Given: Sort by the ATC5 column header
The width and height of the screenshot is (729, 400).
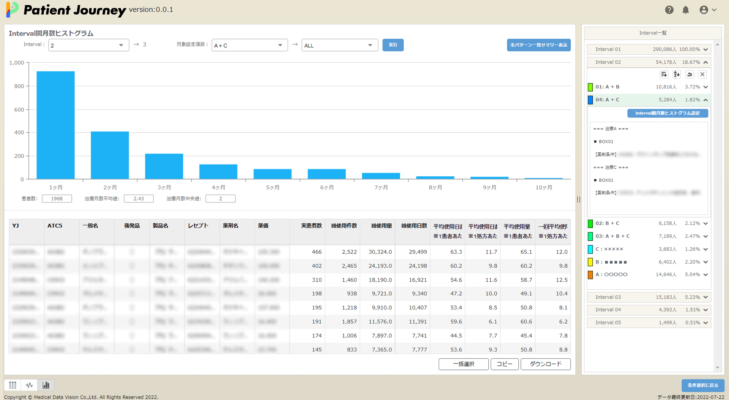Looking at the screenshot, I should [61, 231].
